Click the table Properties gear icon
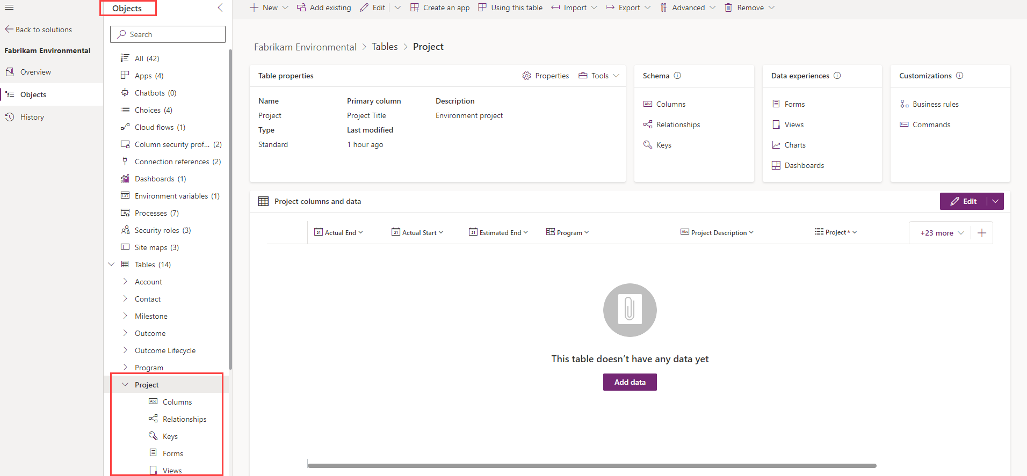Viewport: 1027px width, 476px height. (x=526, y=76)
